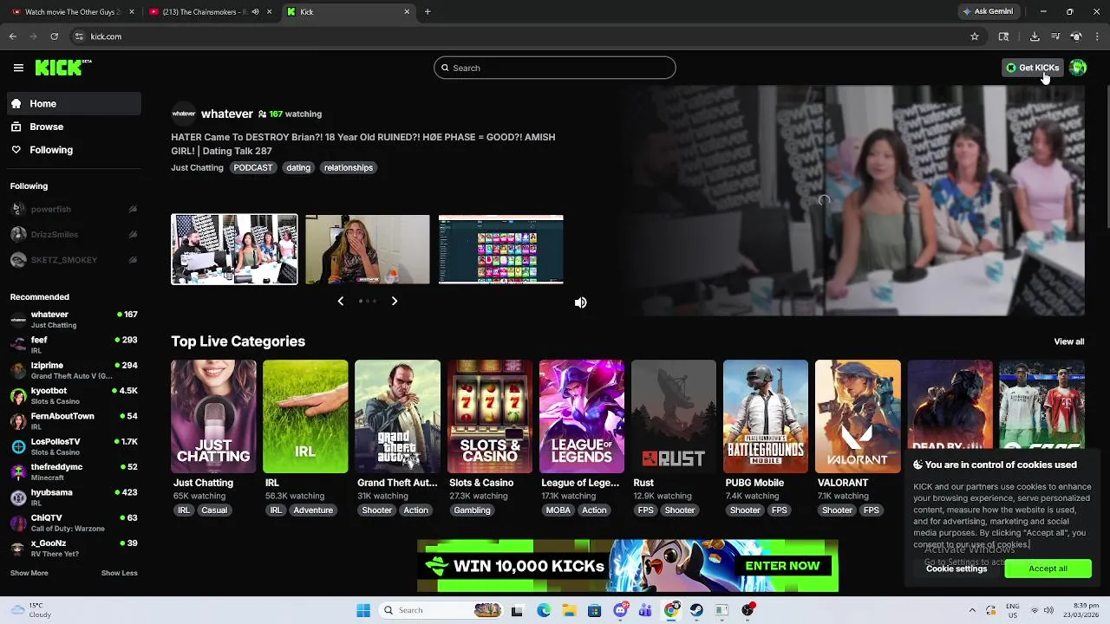Click the dating tag
The image size is (1110, 624).
pyautogui.click(x=298, y=167)
